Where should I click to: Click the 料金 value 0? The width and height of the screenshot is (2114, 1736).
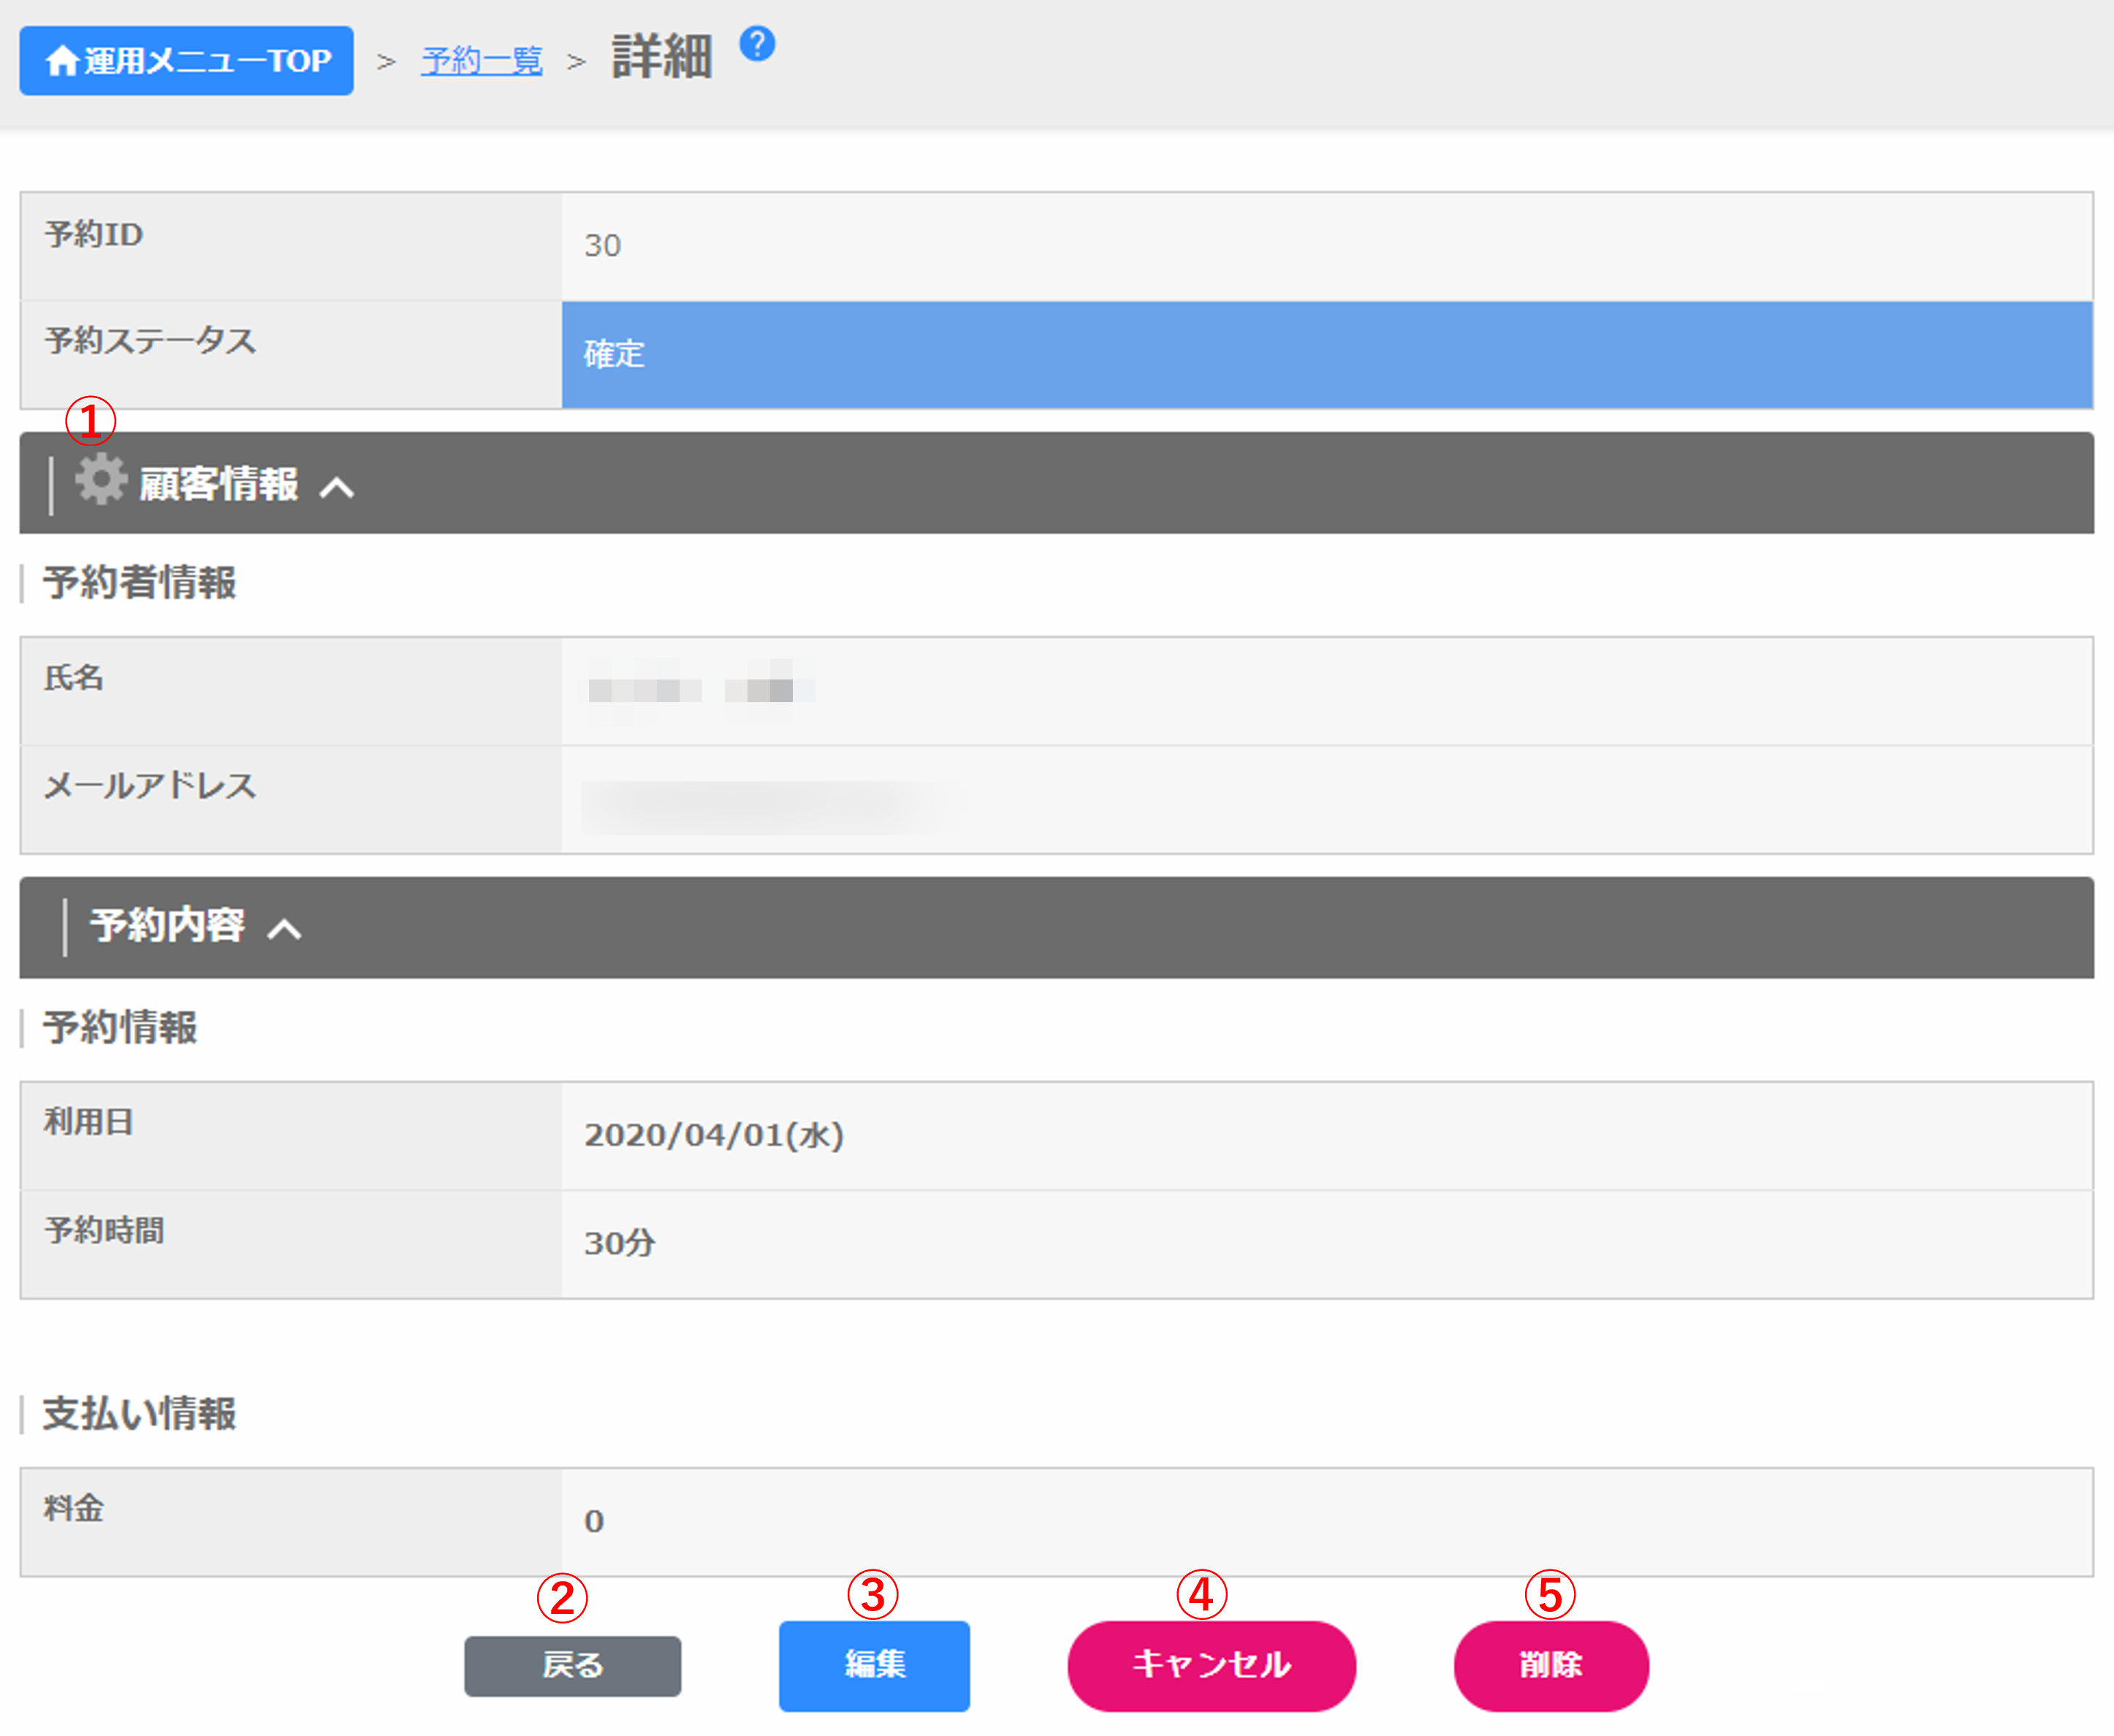click(593, 1521)
